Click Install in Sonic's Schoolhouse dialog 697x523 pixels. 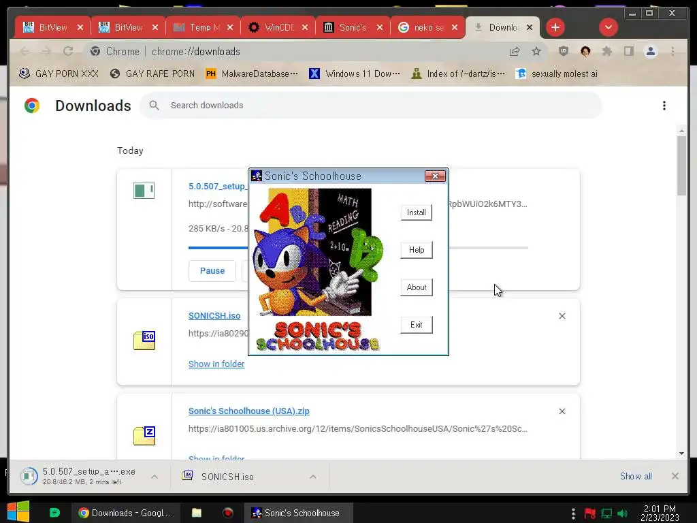pyautogui.click(x=416, y=212)
